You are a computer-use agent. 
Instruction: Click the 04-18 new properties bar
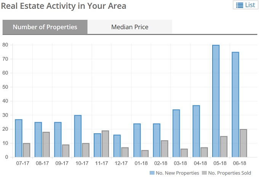pyautogui.click(x=196, y=131)
